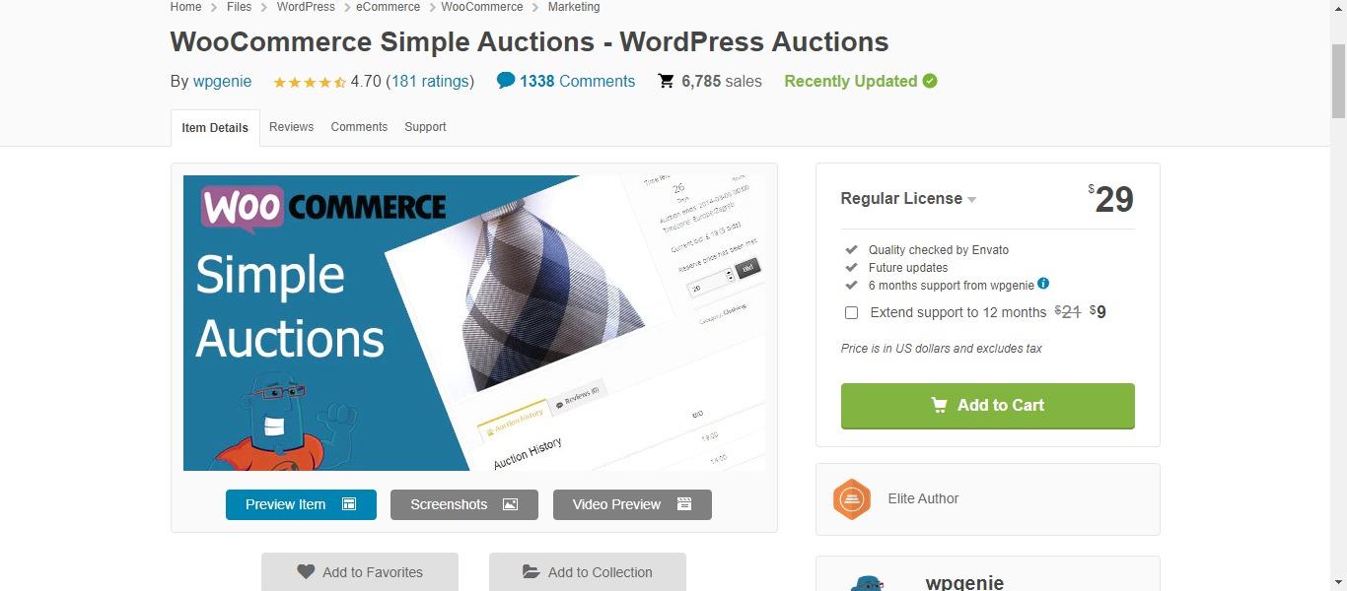The height and width of the screenshot is (591, 1347).
Task: Open the Regular License dropdown
Action: (908, 198)
